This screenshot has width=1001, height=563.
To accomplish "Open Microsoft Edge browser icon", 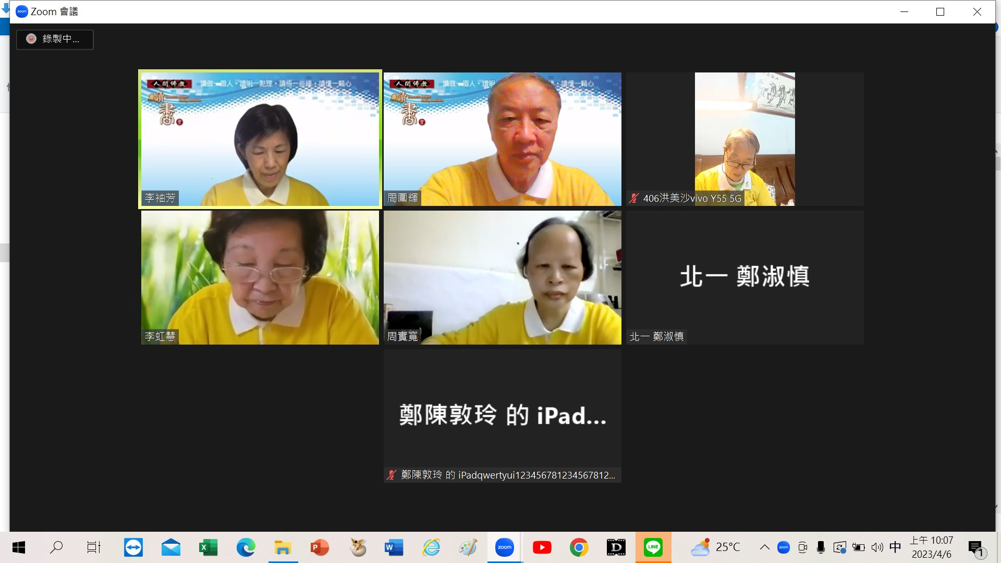I will point(246,547).
